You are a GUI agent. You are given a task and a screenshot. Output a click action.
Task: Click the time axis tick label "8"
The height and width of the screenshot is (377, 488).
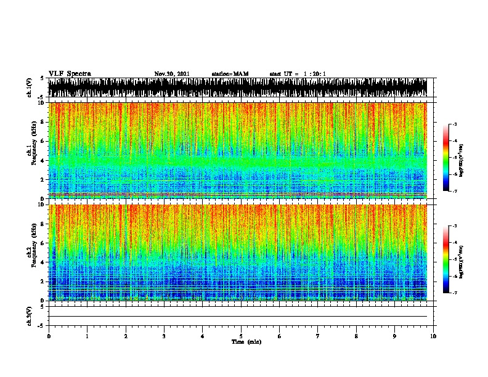click(356, 336)
